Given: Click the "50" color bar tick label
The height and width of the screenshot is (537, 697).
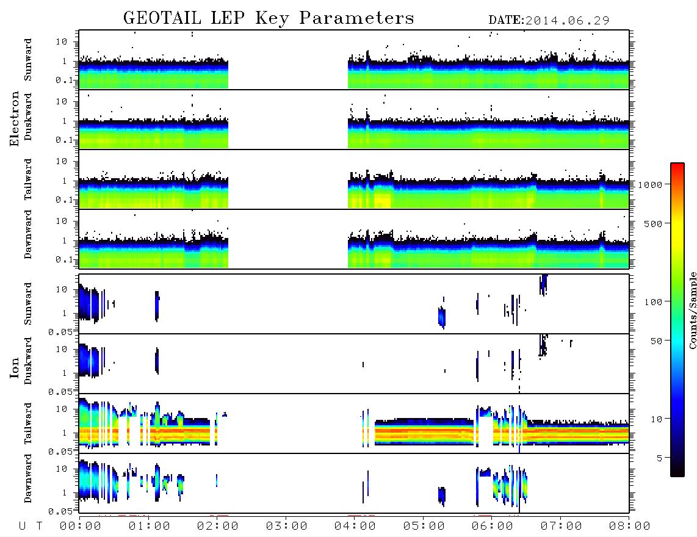Looking at the screenshot, I should tap(656, 341).
